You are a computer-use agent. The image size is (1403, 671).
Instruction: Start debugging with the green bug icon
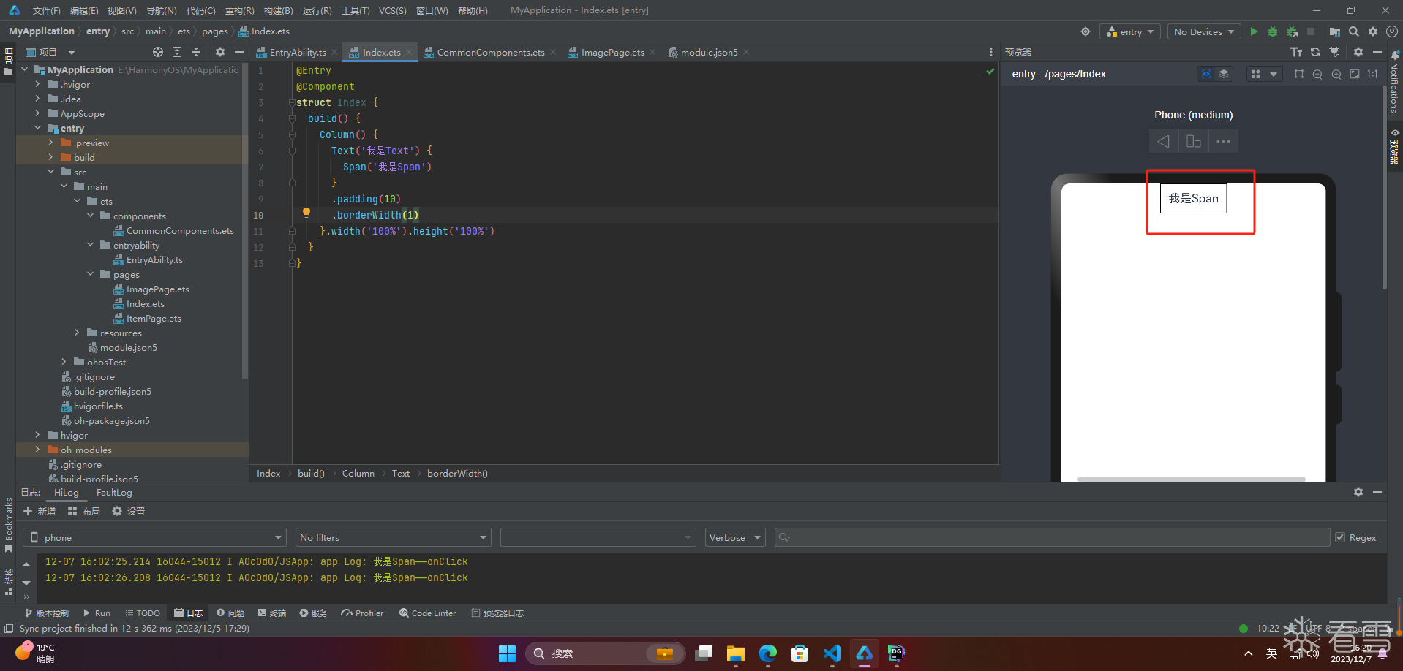(x=1273, y=31)
